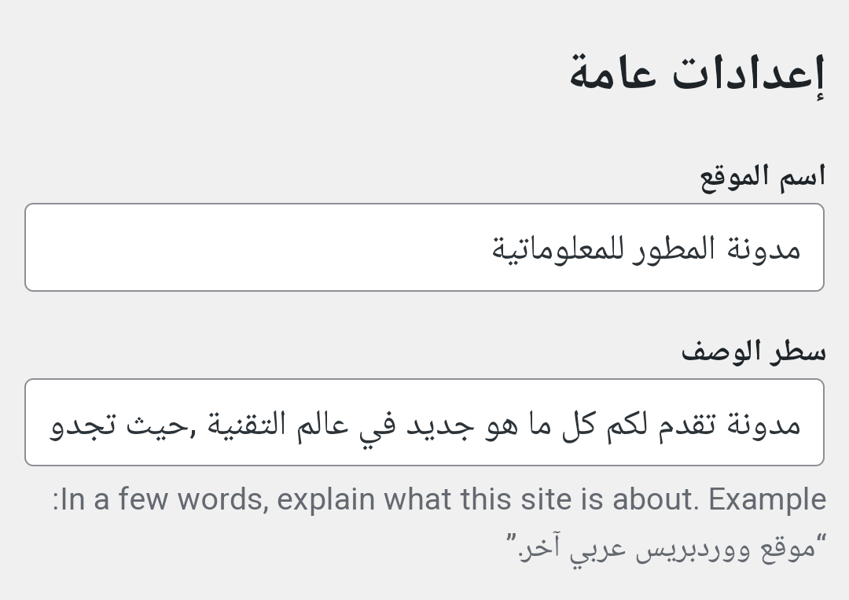849x600 pixels.
Task: Focus the اسم الموقع site title field
Action: 424,248
